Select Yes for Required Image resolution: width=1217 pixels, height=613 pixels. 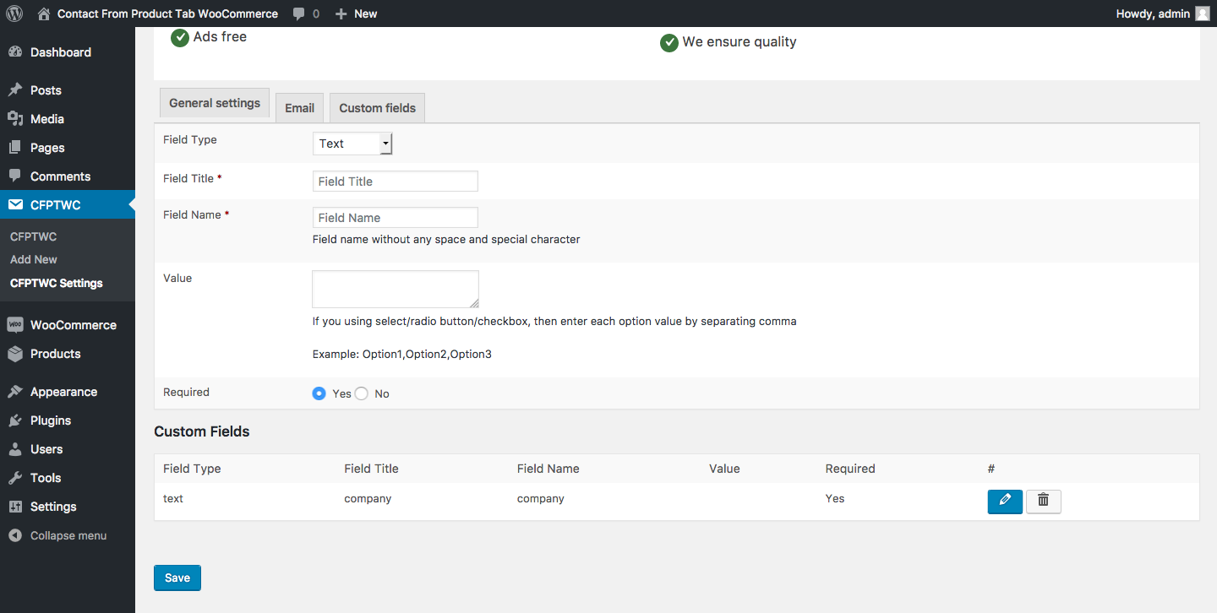pos(319,393)
